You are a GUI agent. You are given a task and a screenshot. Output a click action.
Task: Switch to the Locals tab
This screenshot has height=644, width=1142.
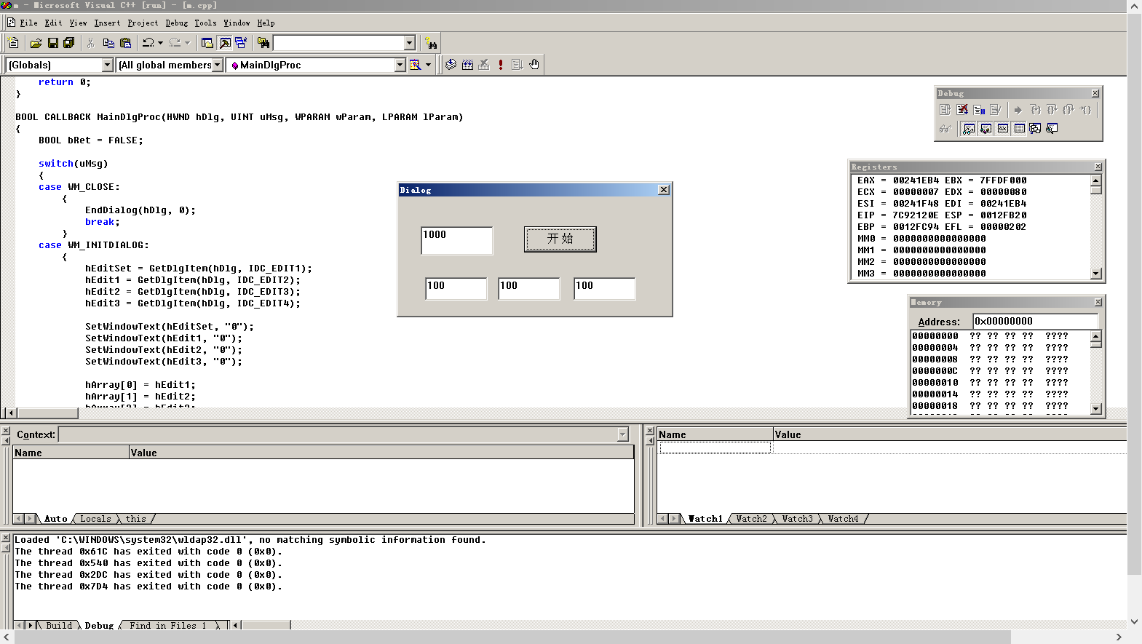click(x=95, y=519)
